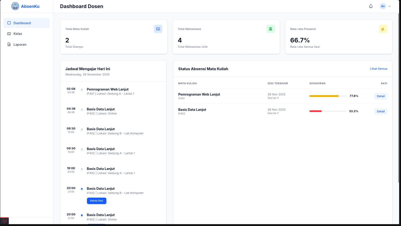The image size is (401, 226).
Task: Click the blue book icon on Total Mata Kuliah card
Action: pyautogui.click(x=158, y=29)
